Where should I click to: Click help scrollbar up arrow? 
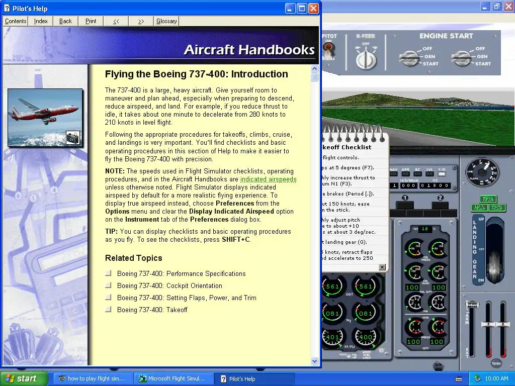coord(314,68)
